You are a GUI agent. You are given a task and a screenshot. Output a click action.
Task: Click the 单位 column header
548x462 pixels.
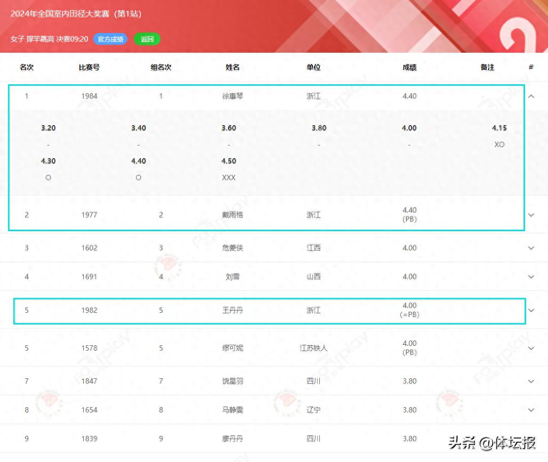pos(313,68)
